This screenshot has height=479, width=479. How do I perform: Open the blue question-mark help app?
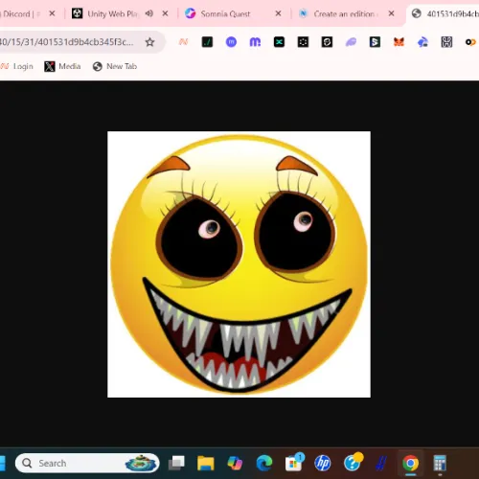click(353, 463)
